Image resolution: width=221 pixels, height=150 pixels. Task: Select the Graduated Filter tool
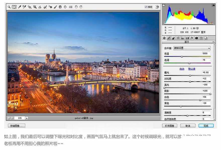60,7
